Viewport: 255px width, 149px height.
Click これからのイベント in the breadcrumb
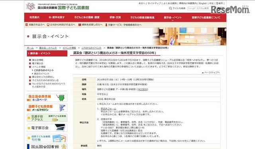tap(91, 48)
